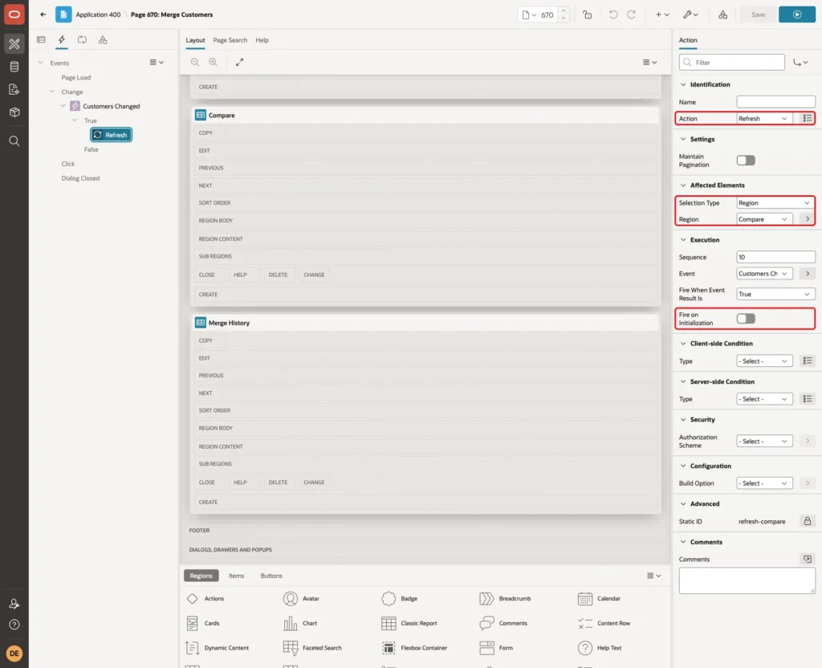This screenshot has height=668, width=822.
Task: Click the Sequence input field
Action: [x=775, y=257]
